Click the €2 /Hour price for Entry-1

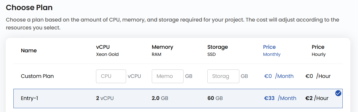point(317,98)
